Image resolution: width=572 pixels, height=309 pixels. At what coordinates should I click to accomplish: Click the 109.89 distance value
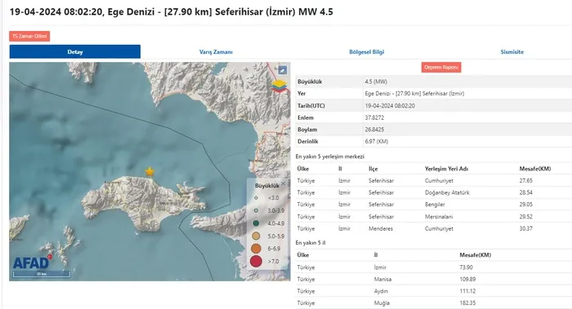(x=467, y=279)
